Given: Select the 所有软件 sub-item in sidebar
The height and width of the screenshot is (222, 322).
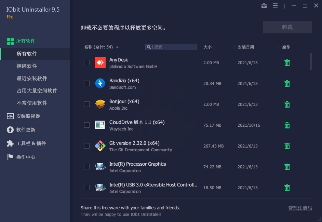Looking at the screenshot, I should pyautogui.click(x=35, y=54).
